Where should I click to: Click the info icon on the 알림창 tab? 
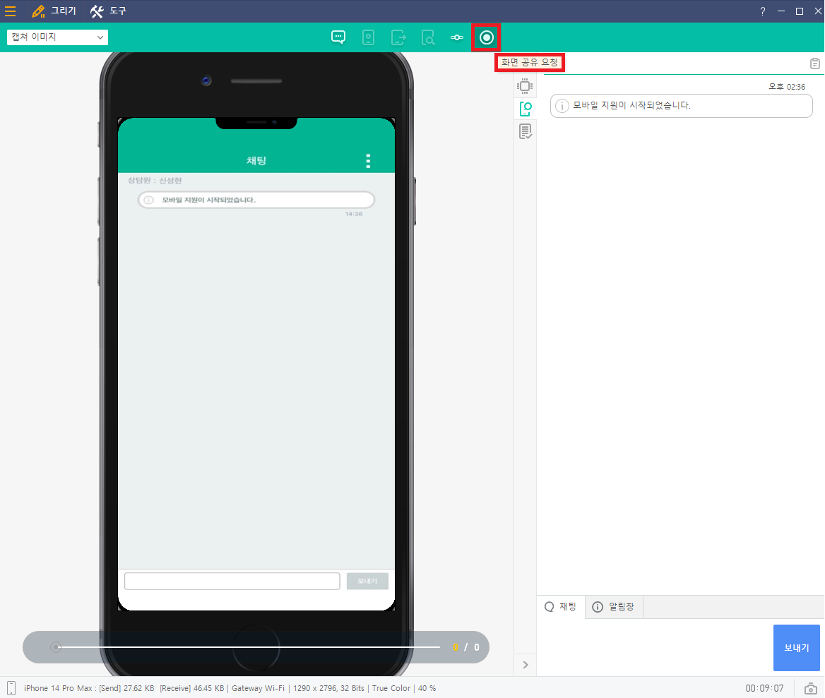pyautogui.click(x=597, y=607)
